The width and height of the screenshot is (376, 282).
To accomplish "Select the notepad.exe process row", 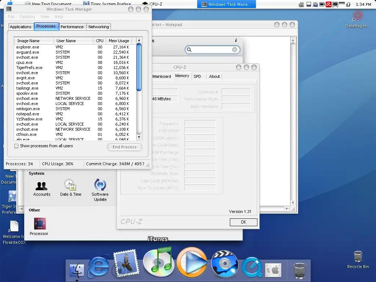I will [x=75, y=114].
